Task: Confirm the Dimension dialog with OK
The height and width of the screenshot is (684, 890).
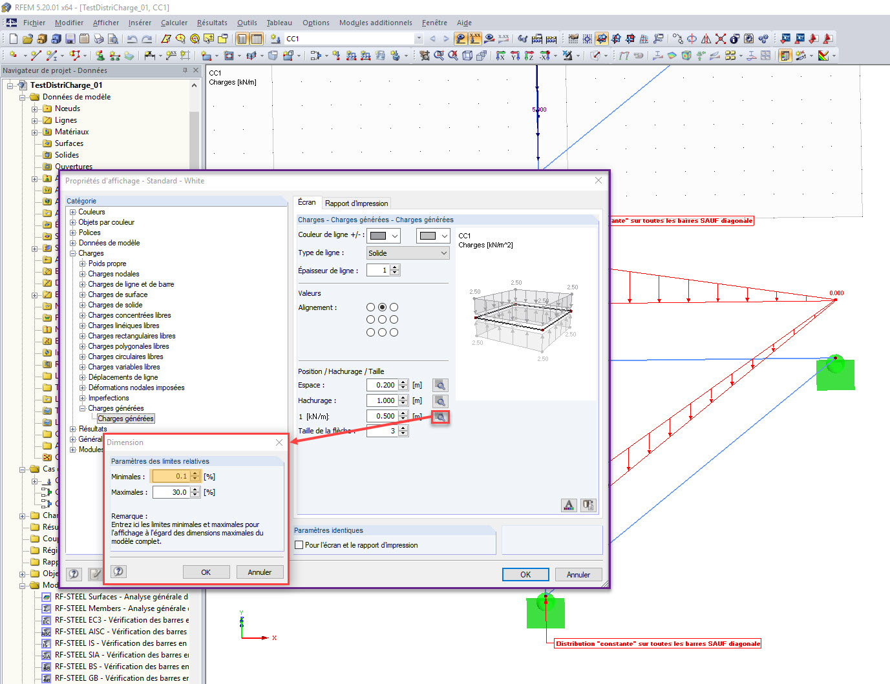Action: pos(206,572)
